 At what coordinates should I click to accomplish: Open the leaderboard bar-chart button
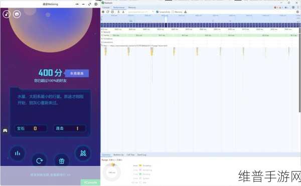pos(18,153)
